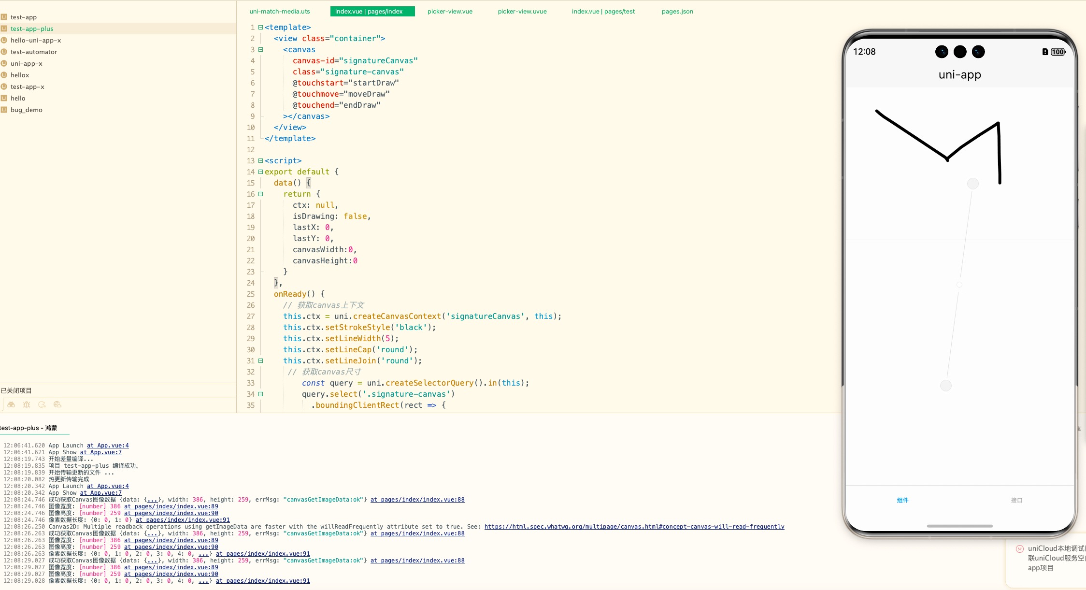Image resolution: width=1086 pixels, height=590 pixels.
Task: Open the index.vue:91 link at 12:08:29.028
Action: point(263,581)
